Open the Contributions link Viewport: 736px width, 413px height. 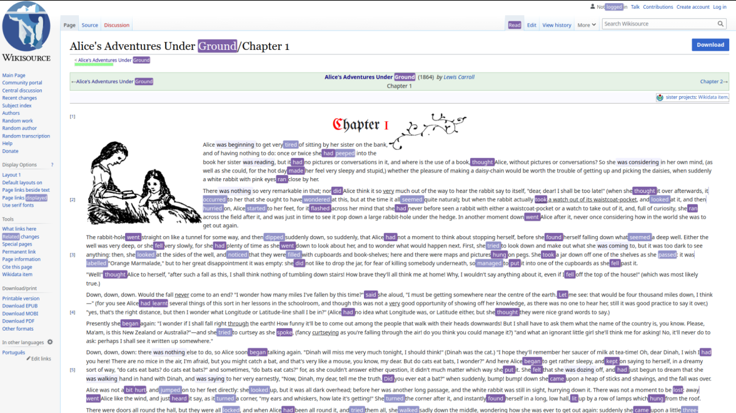658,7
